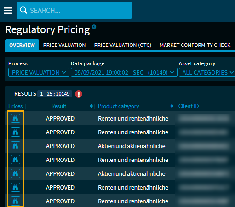This screenshot has width=235, height=207.
Task: Click APPROVED in first Aktien row
Action: click(x=60, y=146)
